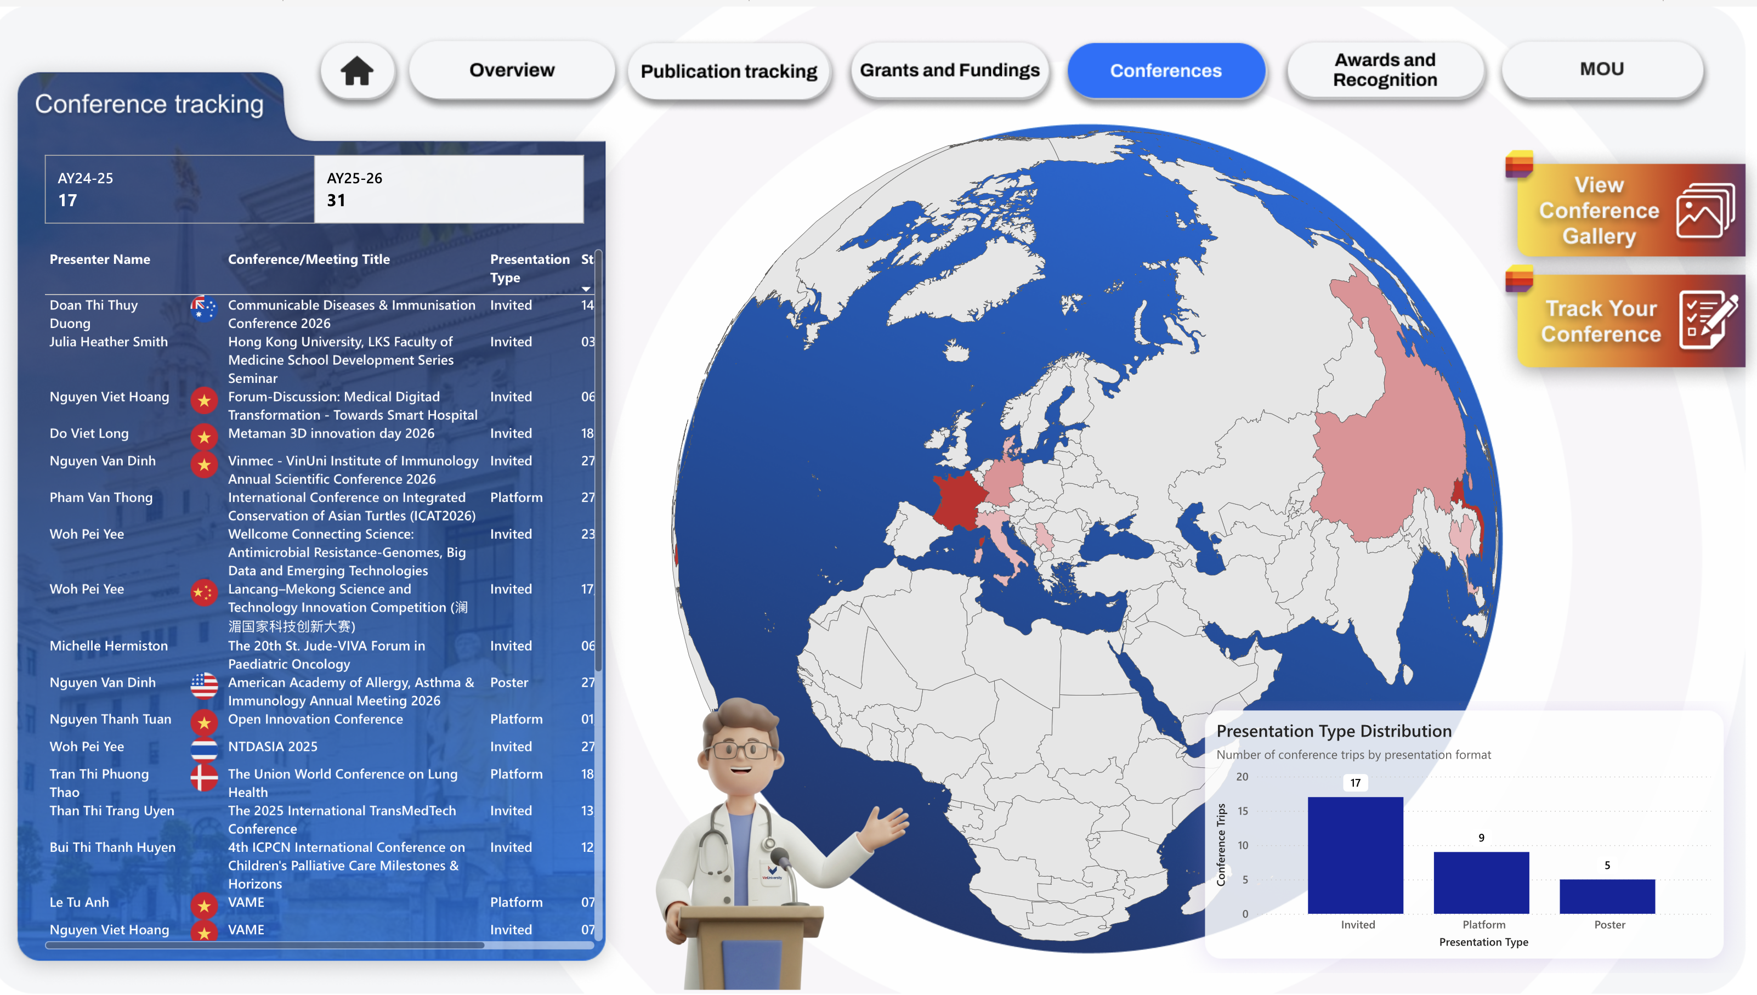Select 'Bui Thi Thanh Huyen' presenter cell

[x=113, y=847]
